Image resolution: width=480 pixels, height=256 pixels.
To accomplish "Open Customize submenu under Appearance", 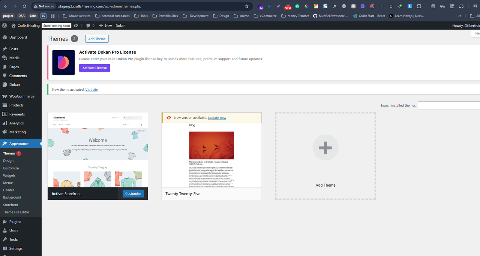I will coord(11,168).
